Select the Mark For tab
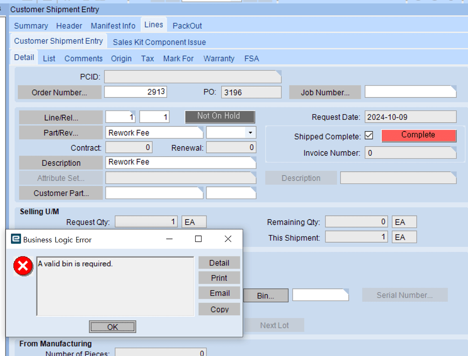The height and width of the screenshot is (356, 468). click(178, 58)
